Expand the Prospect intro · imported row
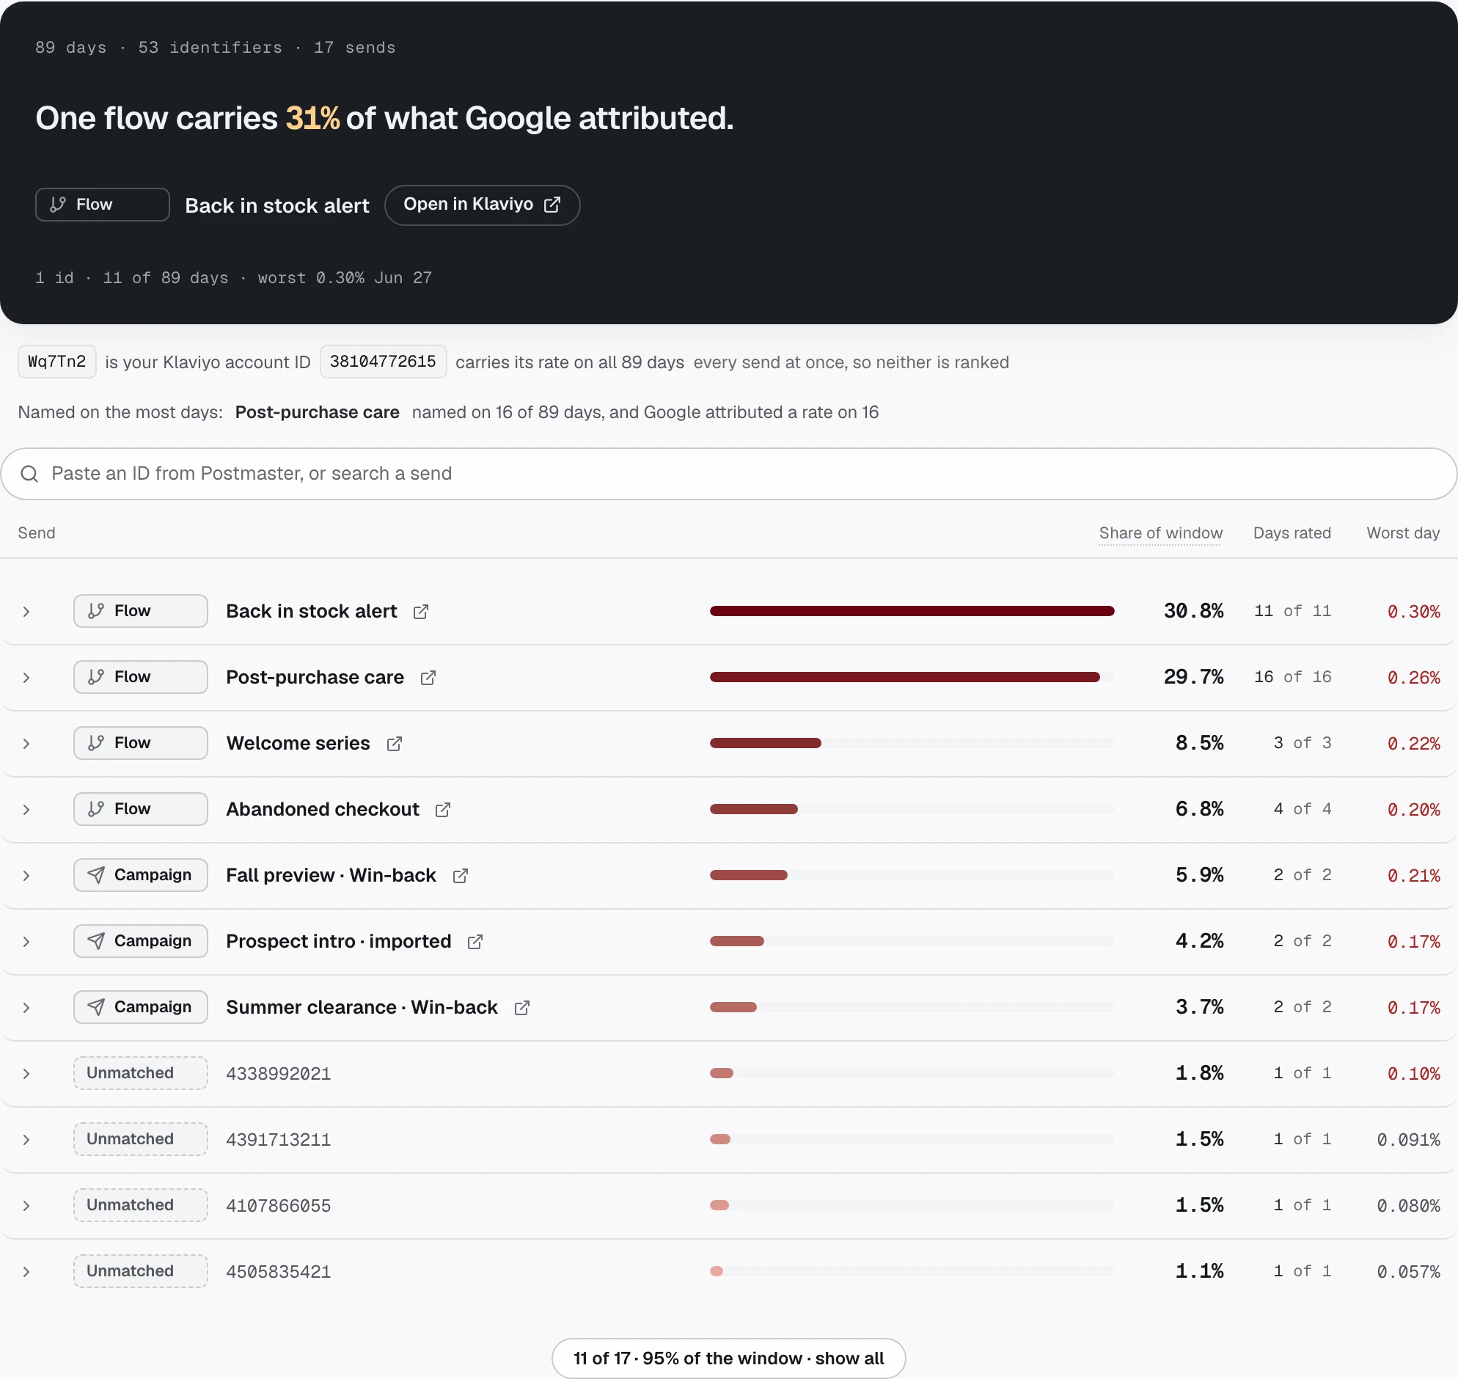Image resolution: width=1458 pixels, height=1379 pixels. coord(26,942)
